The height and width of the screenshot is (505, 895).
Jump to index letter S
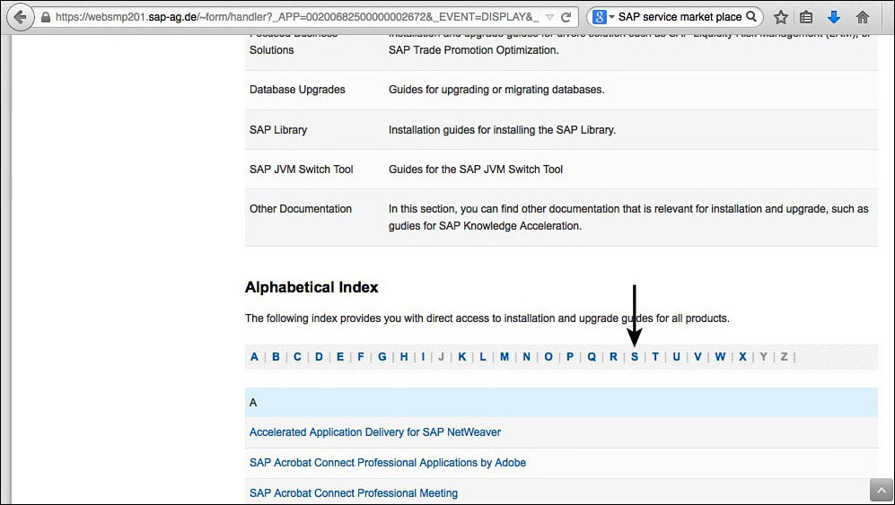pyautogui.click(x=635, y=357)
